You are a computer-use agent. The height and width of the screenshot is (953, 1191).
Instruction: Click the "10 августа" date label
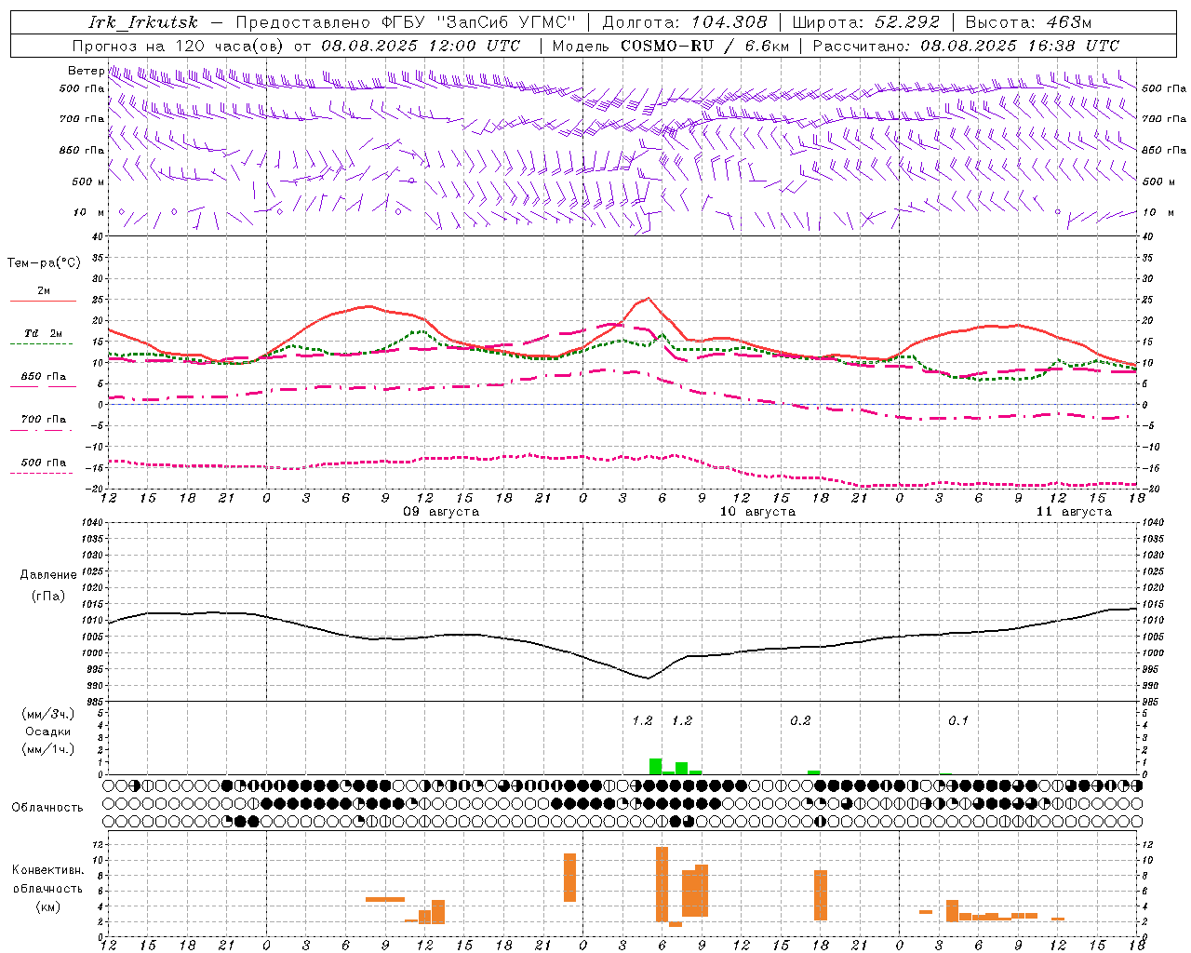757,512
